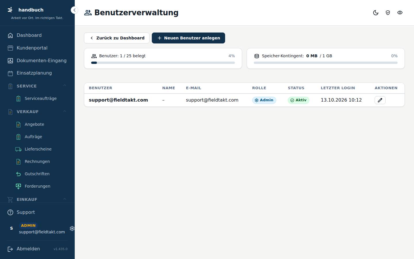The height and width of the screenshot is (259, 414).
Task: Click the LETZTER LOGIN column header
Action: click(338, 88)
